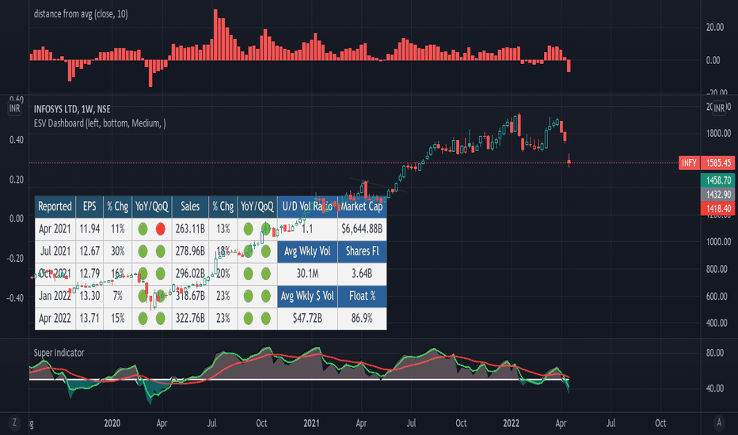Click the 2022 label on the time axis
Viewport: 738px width, 435px height.
(x=512, y=423)
